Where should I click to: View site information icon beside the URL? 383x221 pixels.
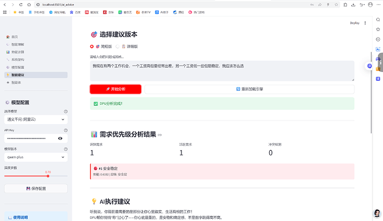[x=38, y=4]
